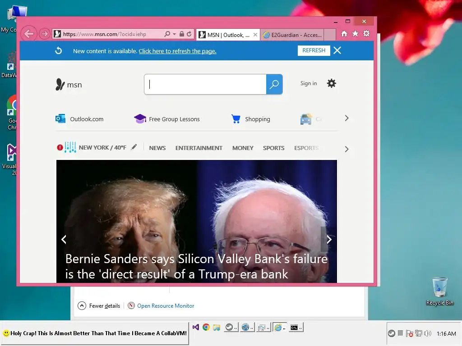Open the Outlook.com shortcut
The image size is (462, 346).
point(79,119)
